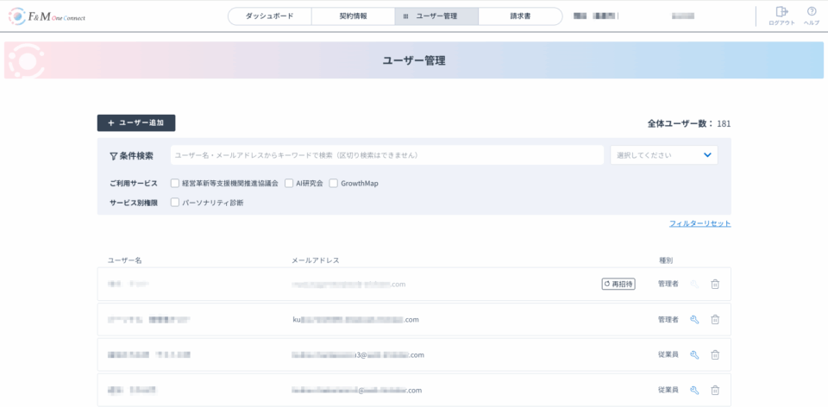
Task: Delete the fourth row user with trash icon
Action: click(x=715, y=390)
